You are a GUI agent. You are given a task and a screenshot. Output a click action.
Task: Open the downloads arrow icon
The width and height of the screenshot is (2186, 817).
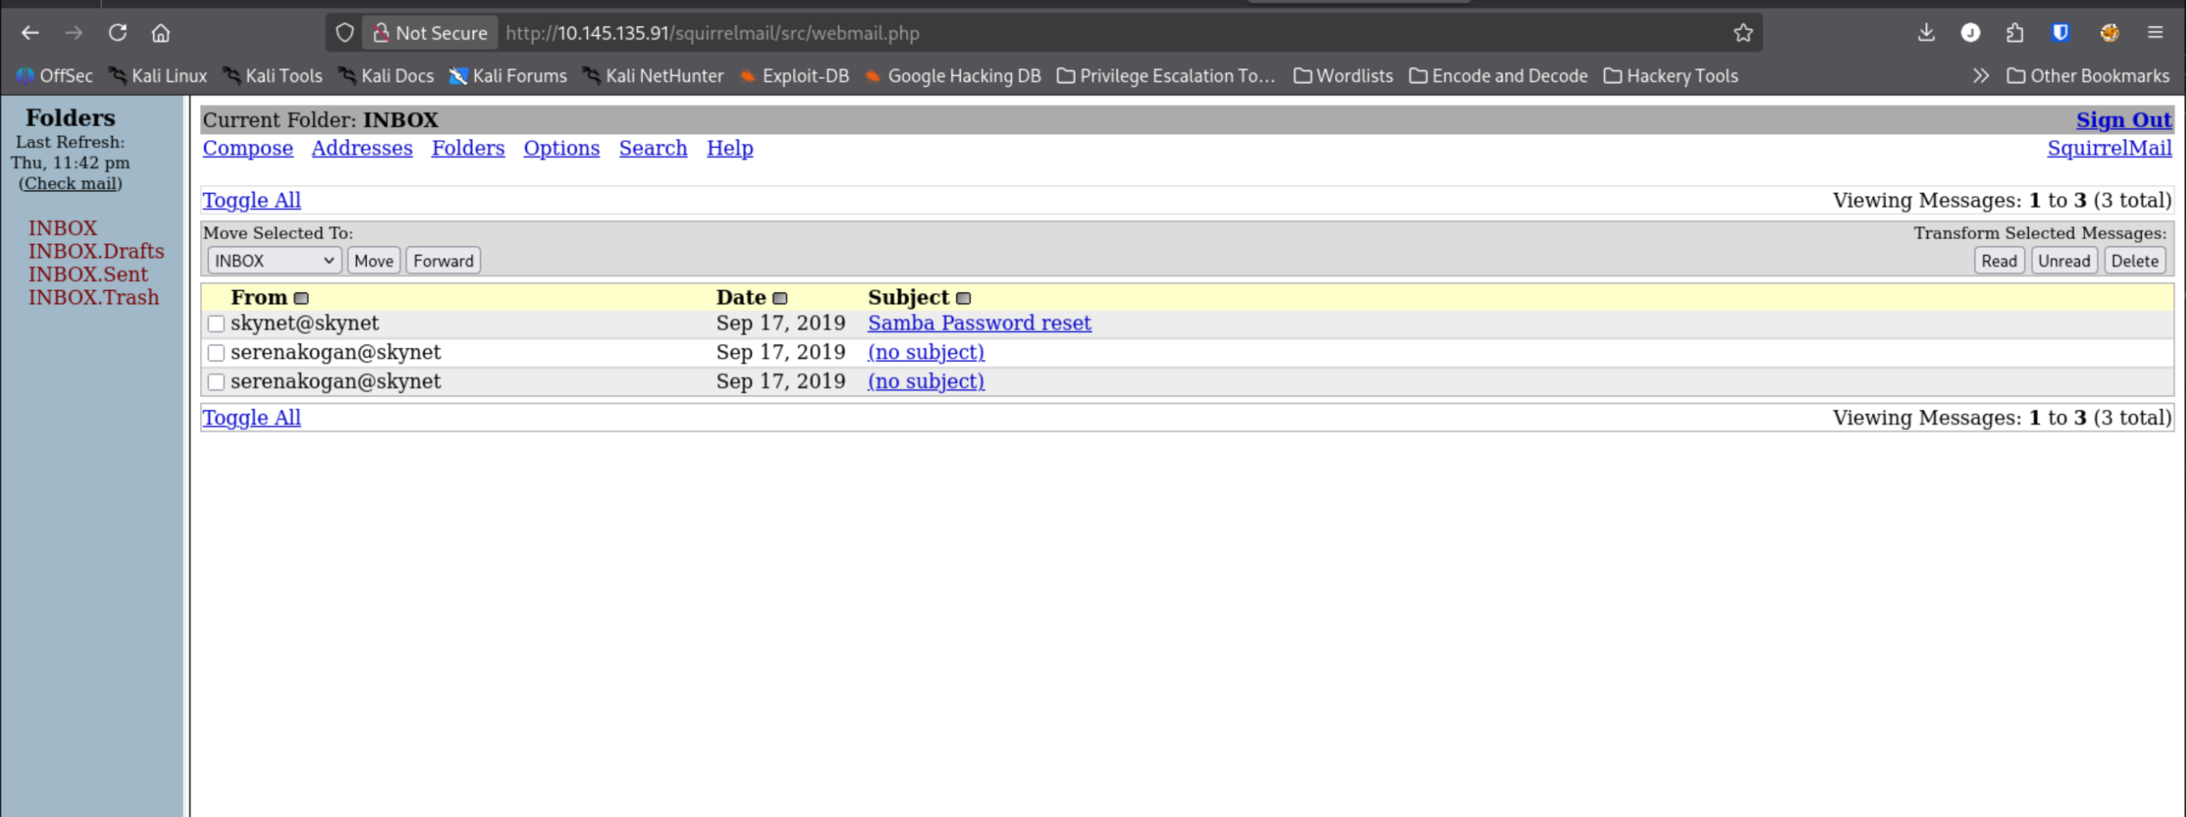click(x=1925, y=33)
